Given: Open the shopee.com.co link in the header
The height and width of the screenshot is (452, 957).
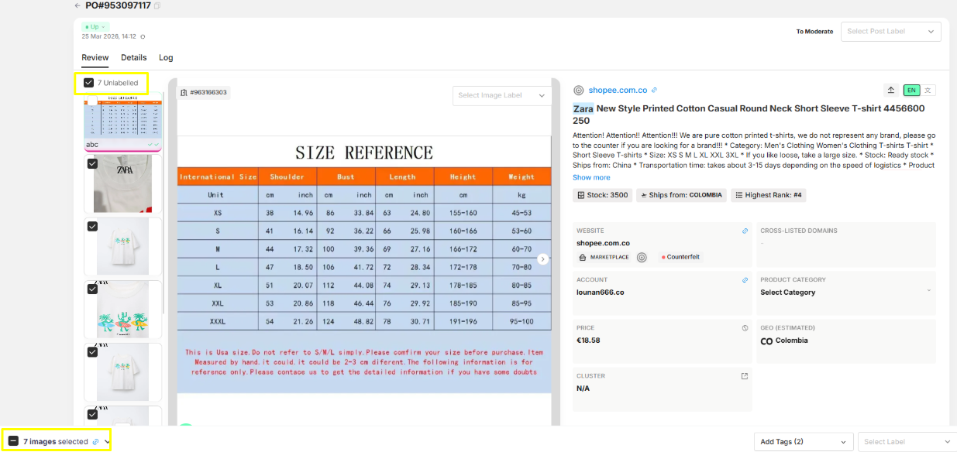Looking at the screenshot, I should pos(618,90).
